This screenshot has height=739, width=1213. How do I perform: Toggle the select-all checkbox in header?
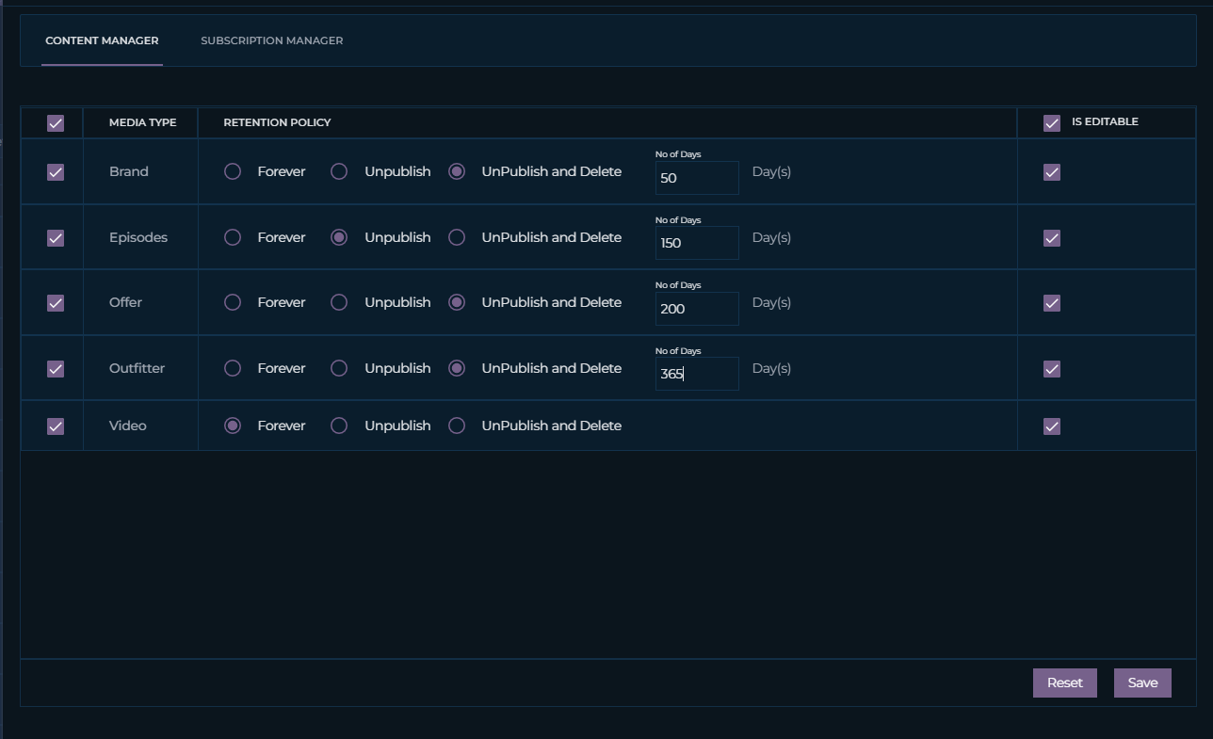coord(56,123)
